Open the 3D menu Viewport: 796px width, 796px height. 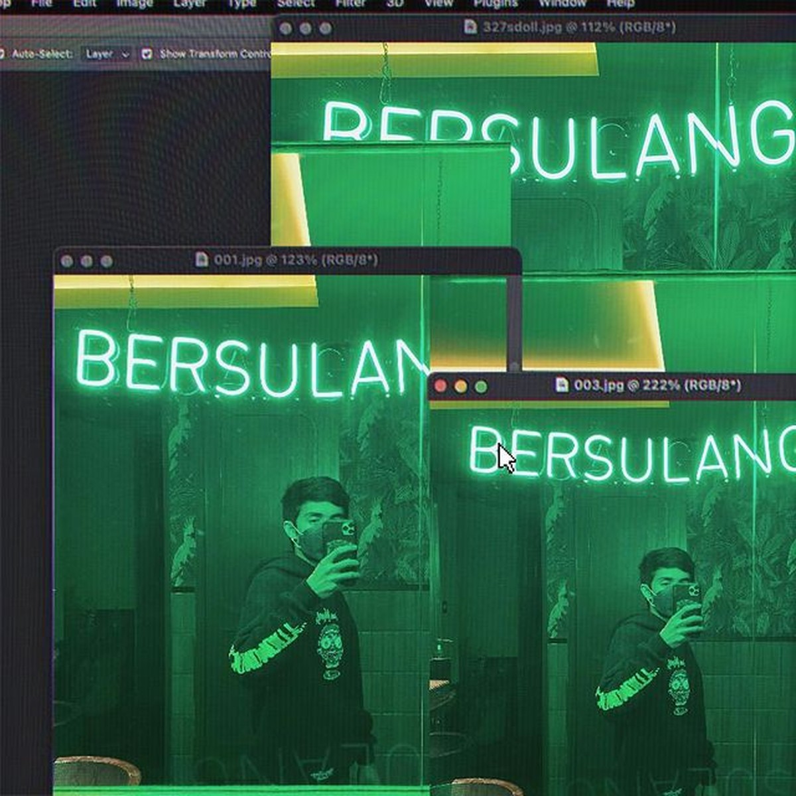[x=395, y=3]
